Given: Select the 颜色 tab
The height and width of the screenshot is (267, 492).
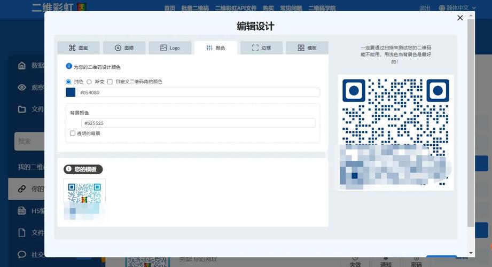Looking at the screenshot, I should pos(216,48).
